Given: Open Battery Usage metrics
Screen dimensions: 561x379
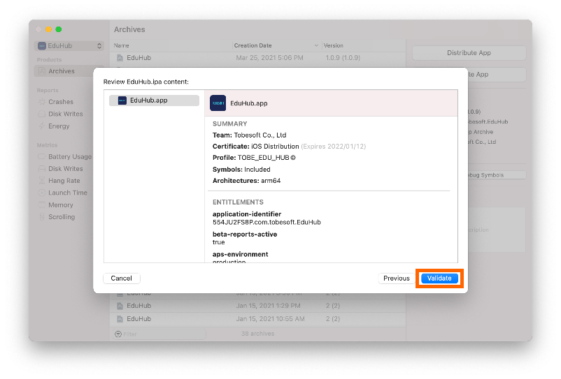Looking at the screenshot, I should click(x=70, y=156).
